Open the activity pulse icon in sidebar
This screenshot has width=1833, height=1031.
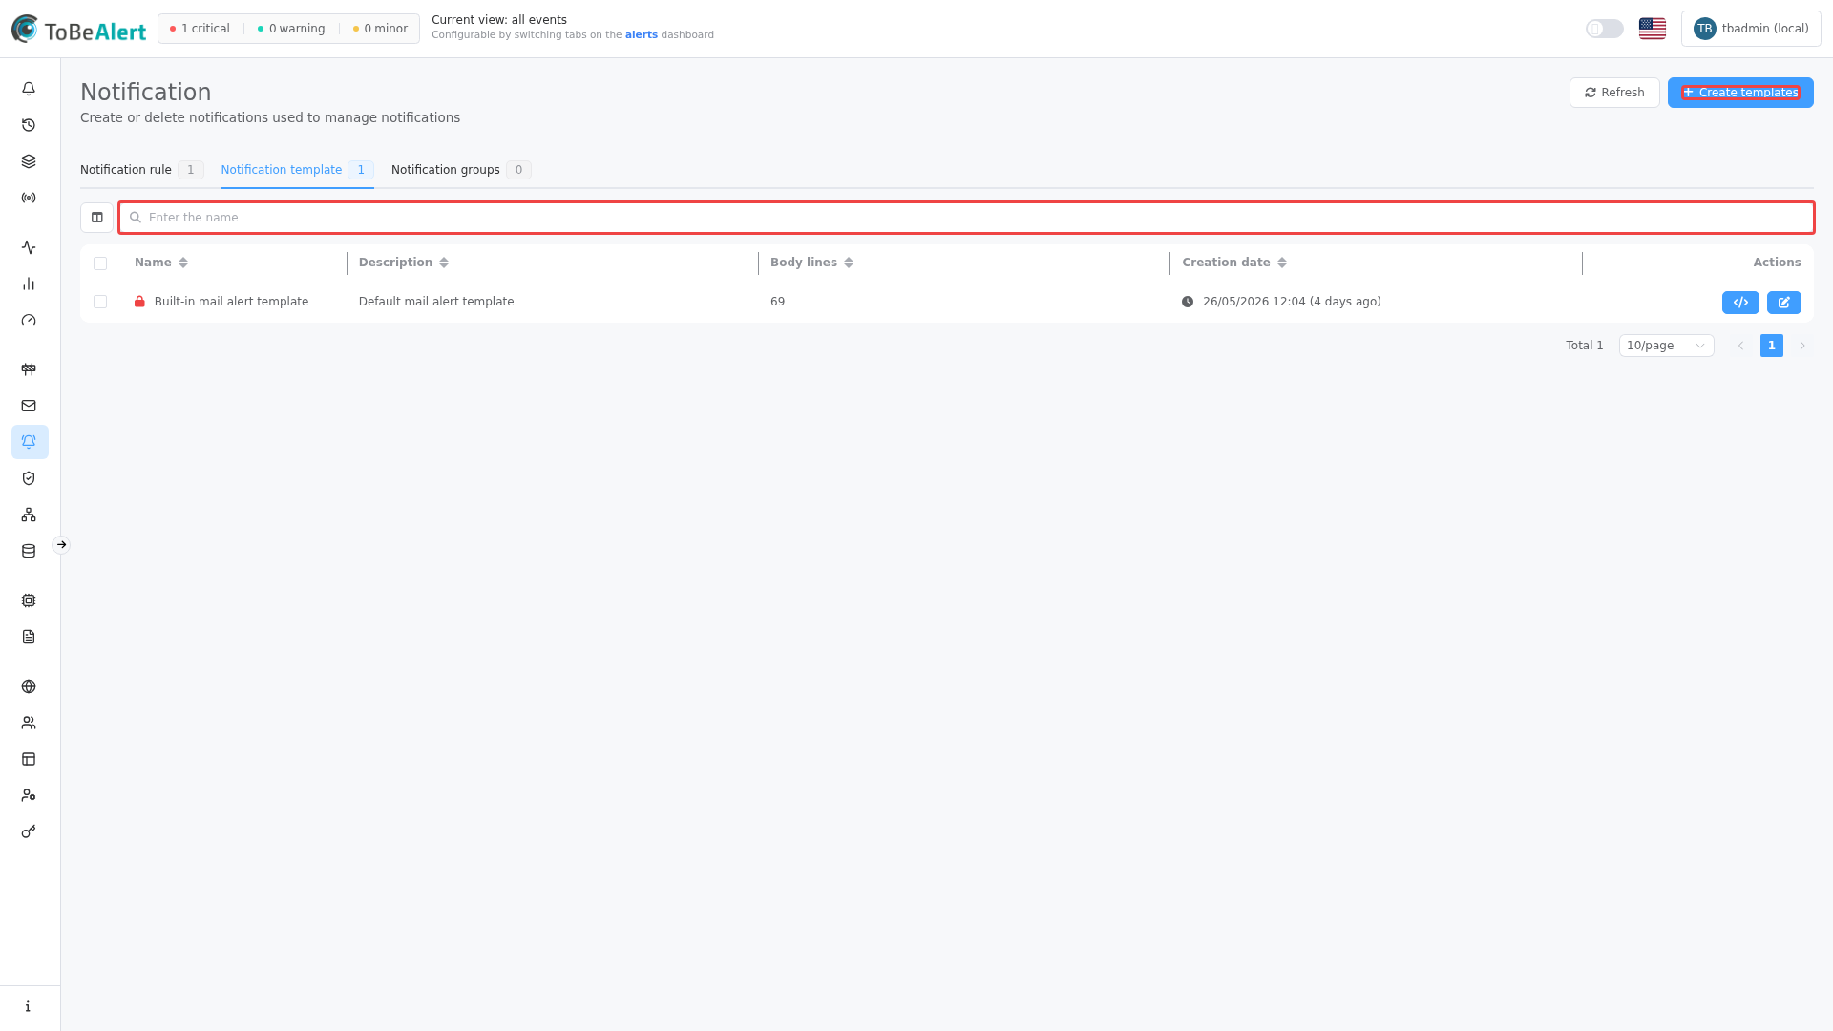coord(29,247)
